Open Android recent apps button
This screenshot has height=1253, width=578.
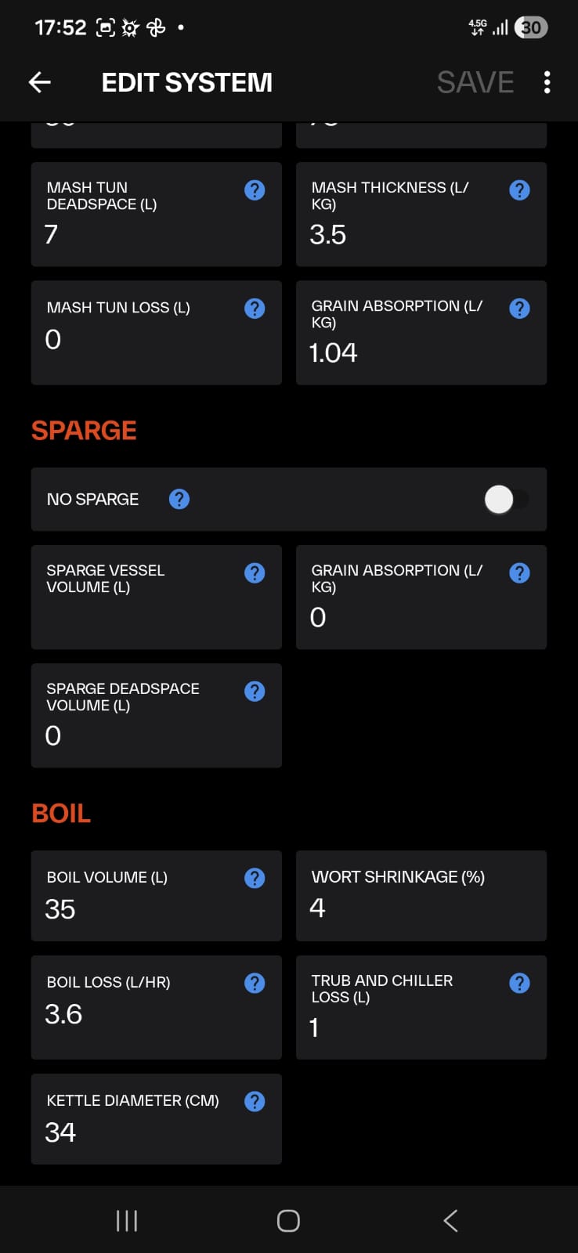tap(127, 1220)
